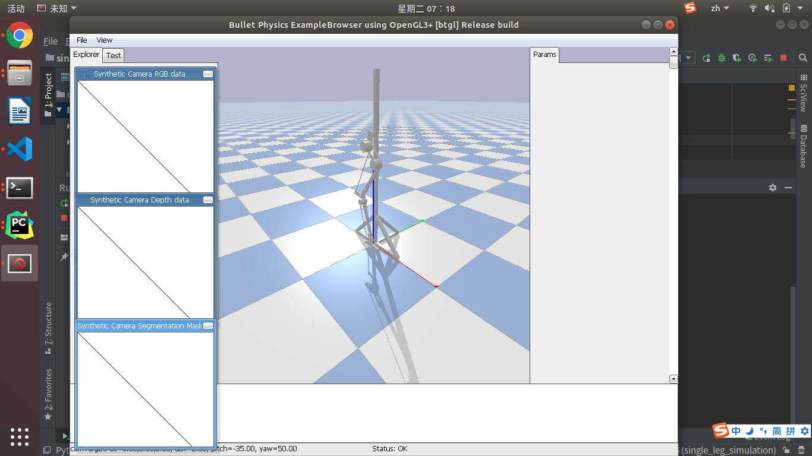This screenshot has width=812, height=456.
Task: Open the SciView side tab
Action: coord(804,93)
